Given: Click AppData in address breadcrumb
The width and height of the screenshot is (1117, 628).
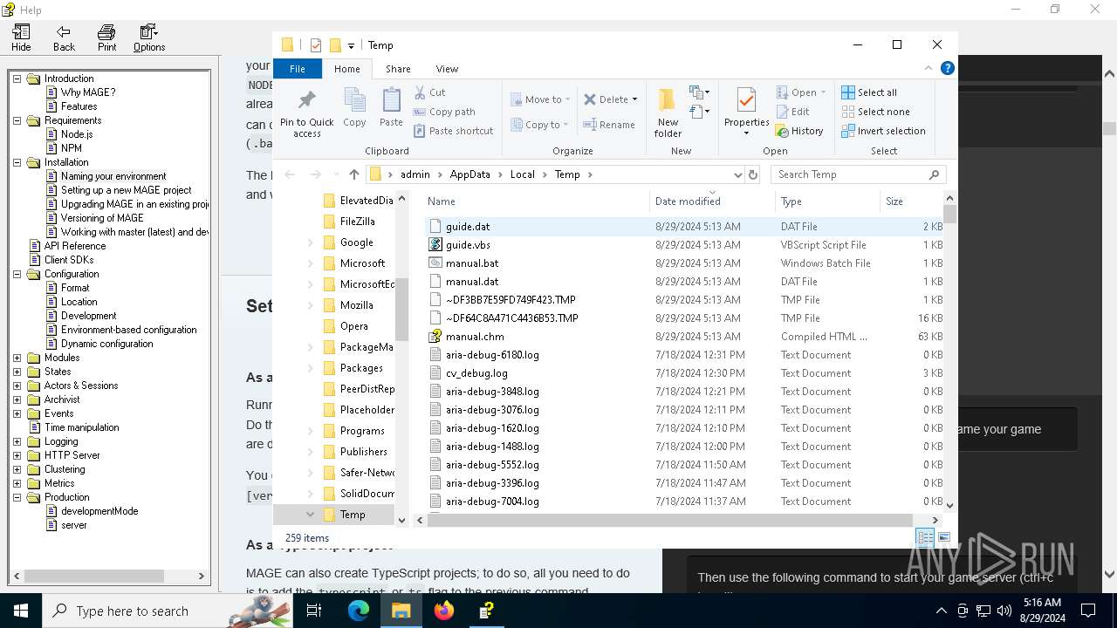Looking at the screenshot, I should pyautogui.click(x=469, y=174).
